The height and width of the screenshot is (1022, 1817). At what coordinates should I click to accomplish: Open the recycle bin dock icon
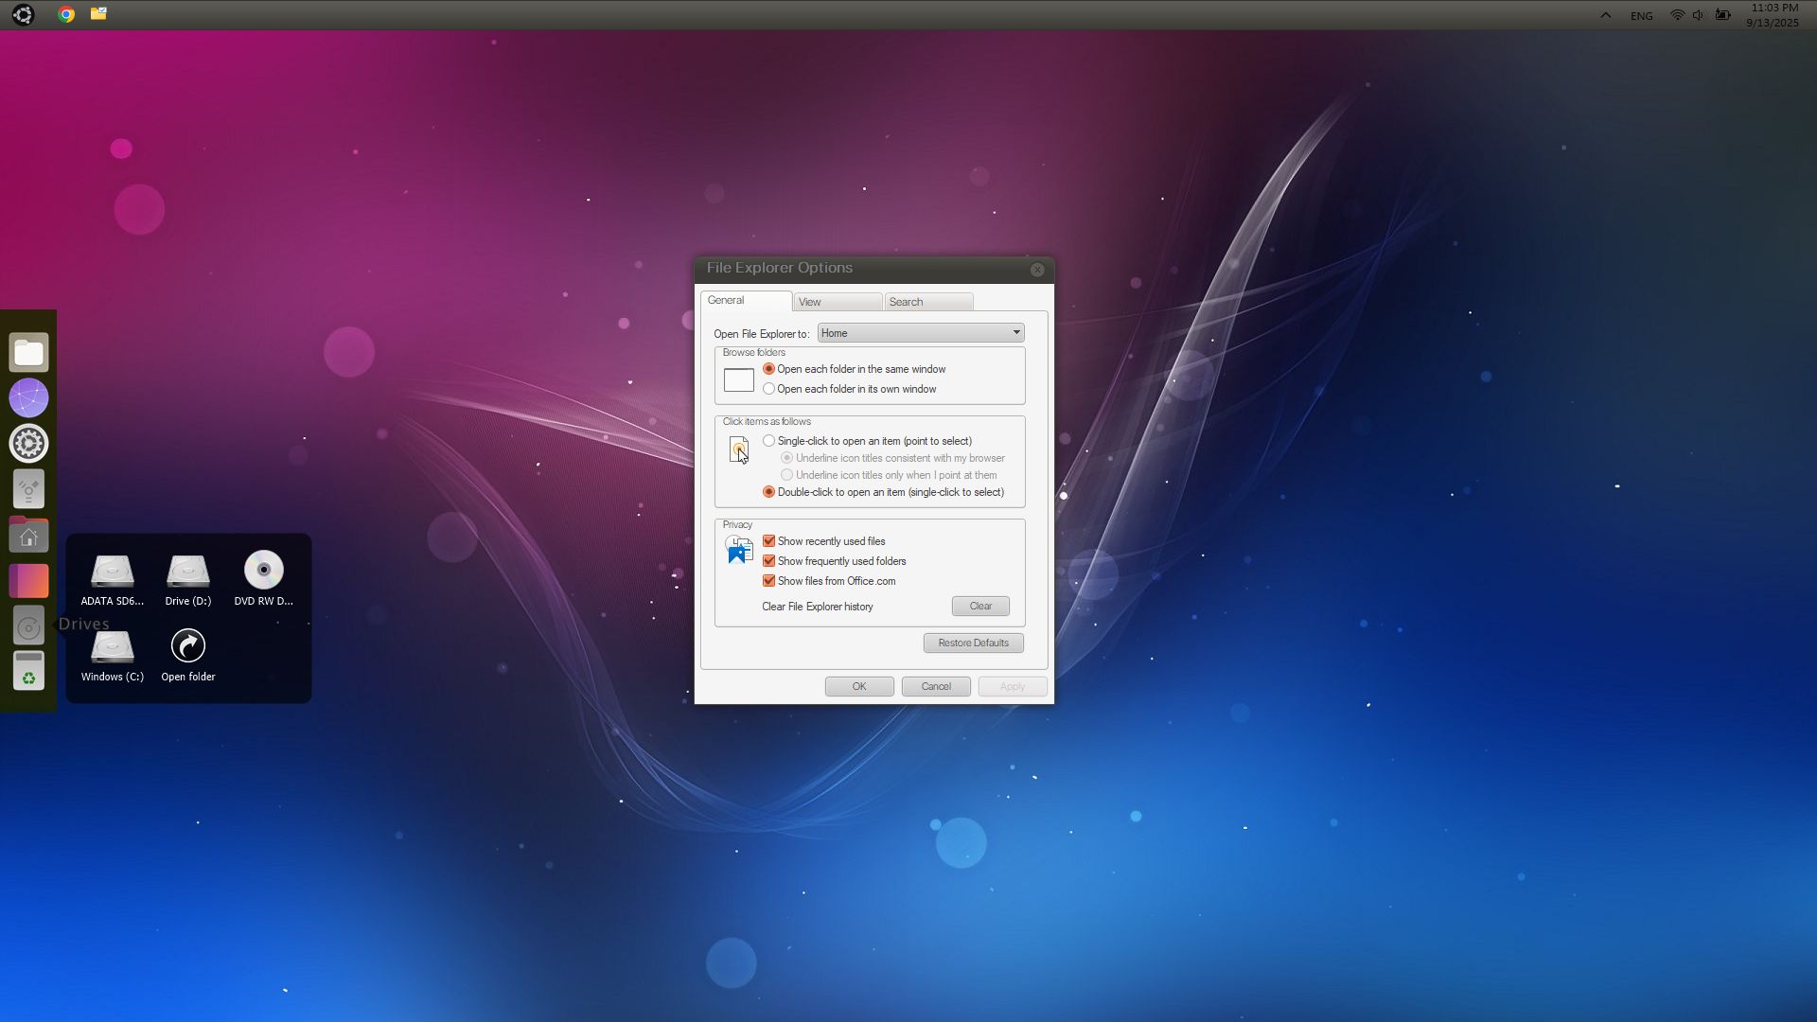click(x=28, y=670)
